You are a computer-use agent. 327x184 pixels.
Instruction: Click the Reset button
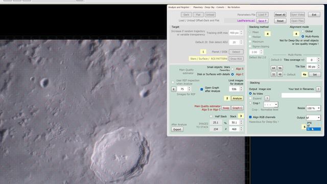(280, 21)
